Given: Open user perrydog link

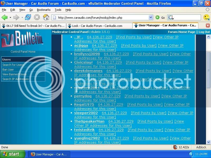Looking at the screenshot, I should [x=83, y=96].
